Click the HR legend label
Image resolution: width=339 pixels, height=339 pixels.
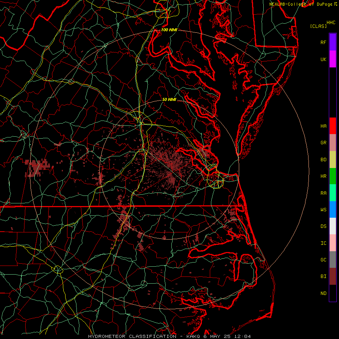pyautogui.click(x=323, y=176)
